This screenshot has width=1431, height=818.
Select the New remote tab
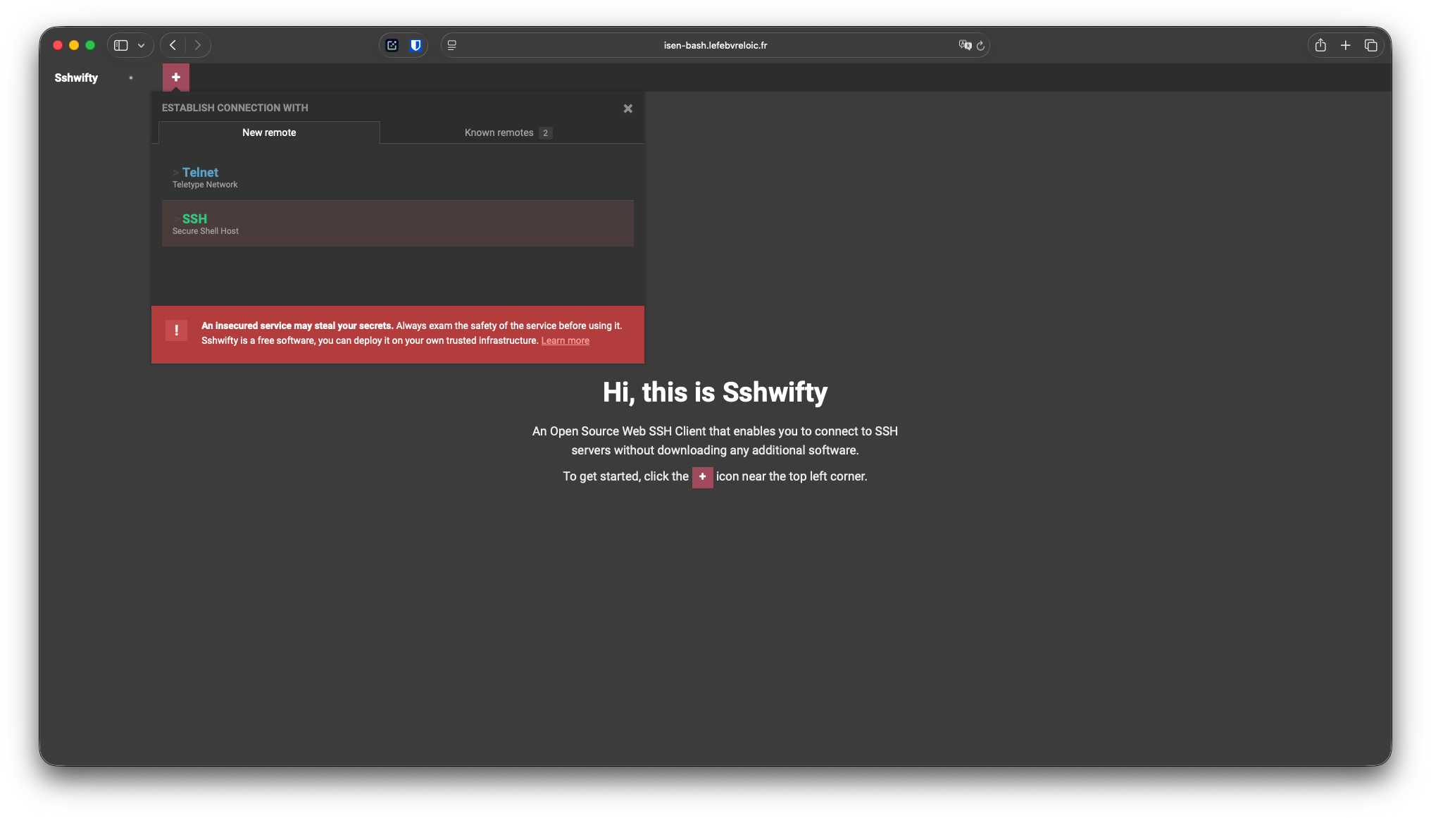(x=269, y=132)
